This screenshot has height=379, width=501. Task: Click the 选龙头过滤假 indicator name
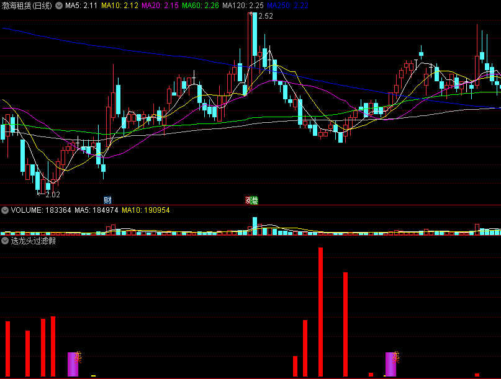[x=34, y=241]
